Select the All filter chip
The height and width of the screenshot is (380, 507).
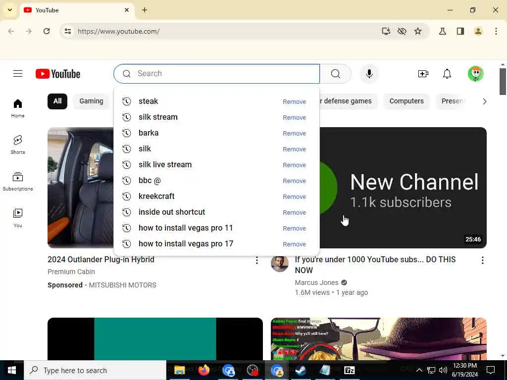pyautogui.click(x=57, y=101)
